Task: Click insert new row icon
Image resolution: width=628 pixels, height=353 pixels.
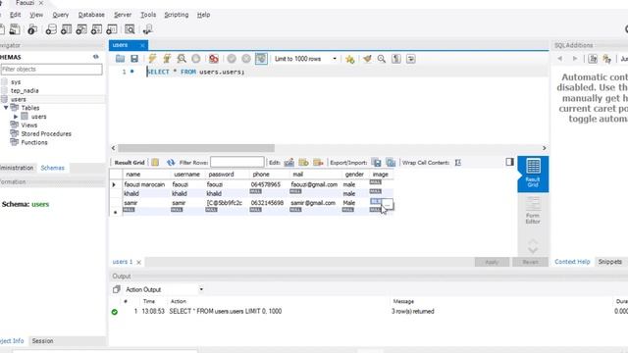Action: [303, 163]
